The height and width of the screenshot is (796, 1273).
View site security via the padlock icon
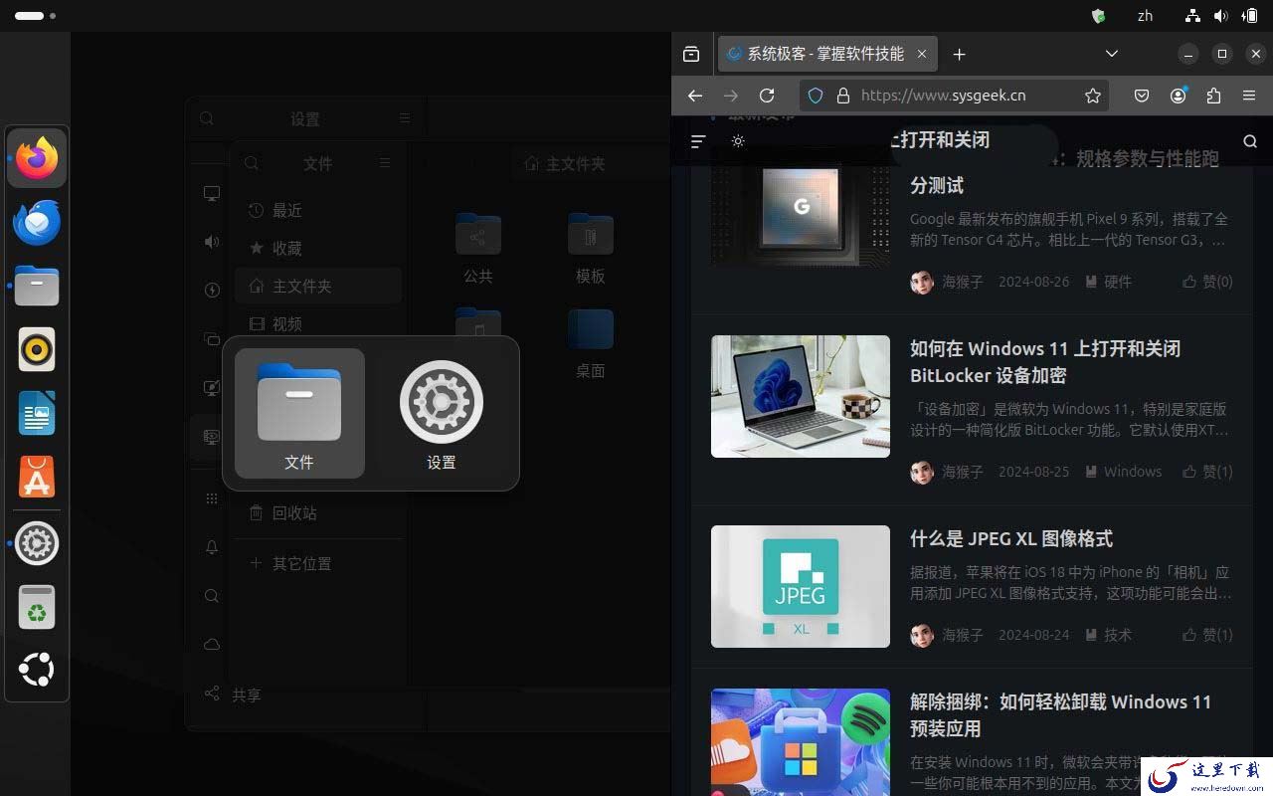click(x=843, y=96)
